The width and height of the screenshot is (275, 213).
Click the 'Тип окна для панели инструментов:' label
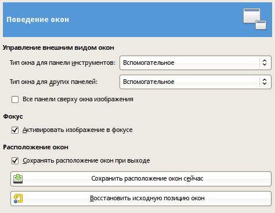tap(63, 63)
